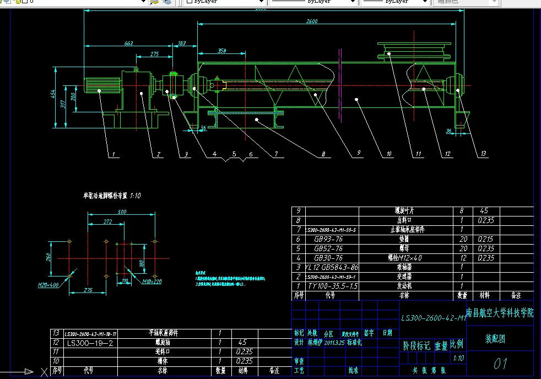Viewport: 541px width, 379px height.
Task: Open the layer list dropdown arrow
Action: pos(143,2)
